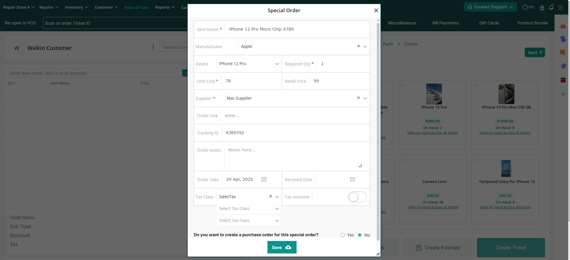Click Create Ticket button

click(511, 248)
